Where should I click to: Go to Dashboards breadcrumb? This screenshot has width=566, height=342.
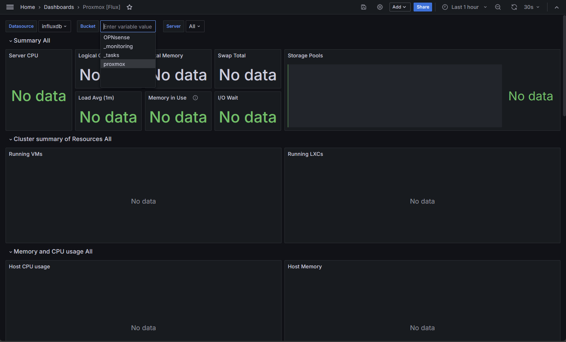click(x=59, y=7)
